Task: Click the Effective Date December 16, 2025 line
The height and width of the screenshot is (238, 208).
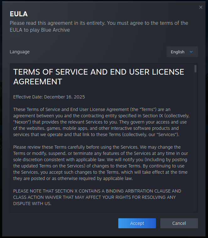Action: (49, 97)
